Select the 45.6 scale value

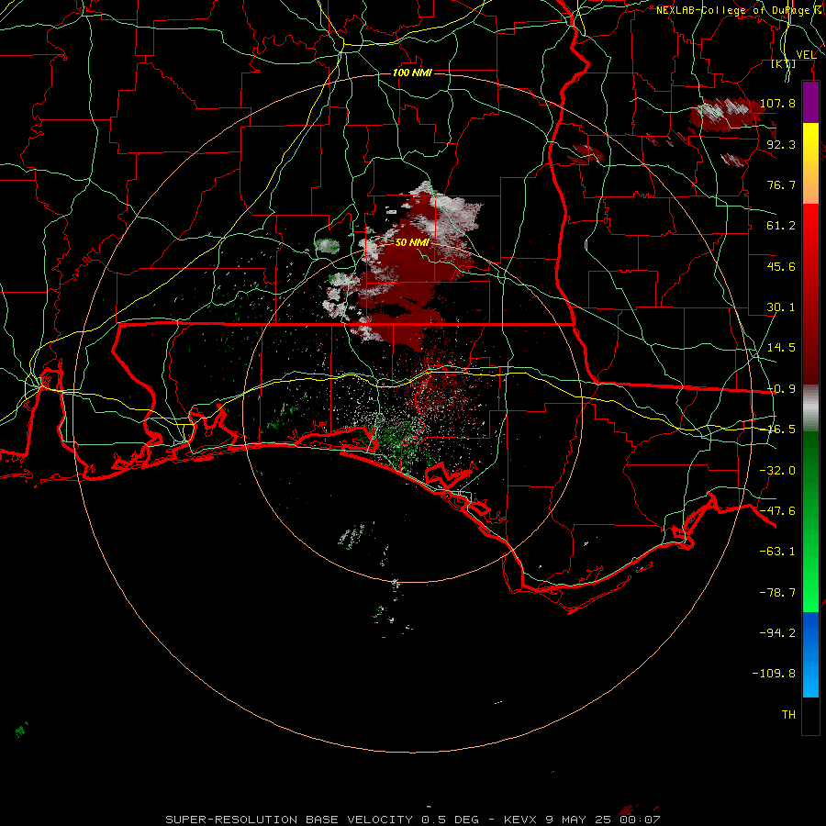coord(781,266)
